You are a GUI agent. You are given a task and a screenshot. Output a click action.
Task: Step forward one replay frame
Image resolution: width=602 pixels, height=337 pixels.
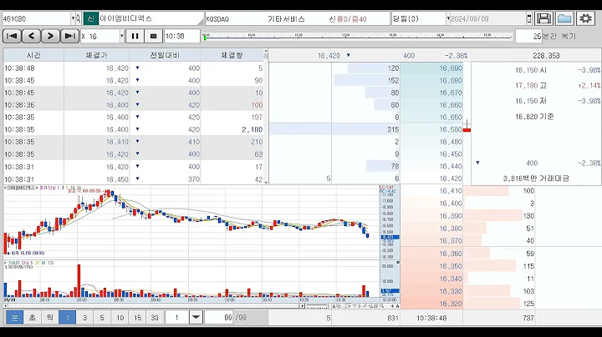pos(50,36)
